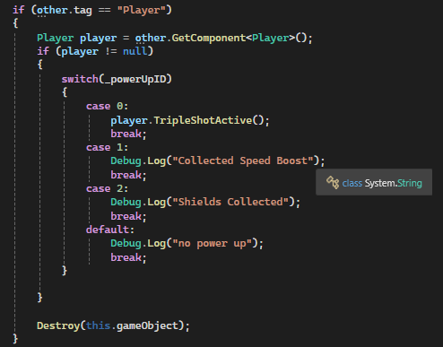Click the "Player" string literal in the tag comparison
The width and height of the screenshot is (443, 347).
pos(142,10)
